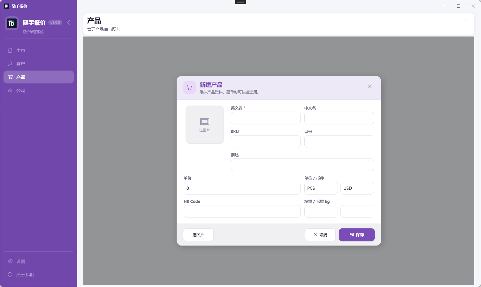Focus the 中文名 input field
Screen dimensions: 481x287
339,118
